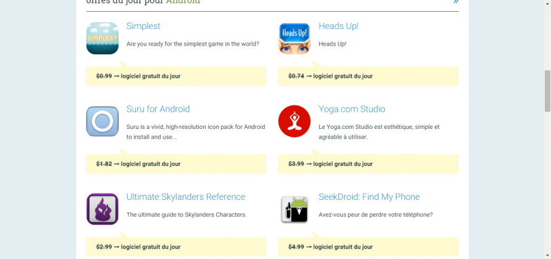Select the $1.82 free offer banner for Suru
Screen dimensions: 551x259
[176, 164]
